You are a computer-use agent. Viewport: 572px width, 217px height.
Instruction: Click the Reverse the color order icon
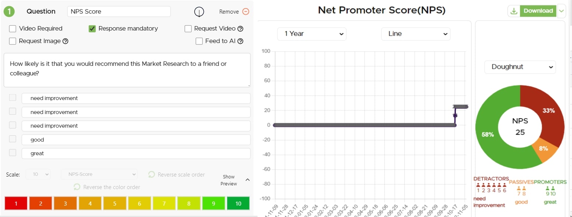77,187
